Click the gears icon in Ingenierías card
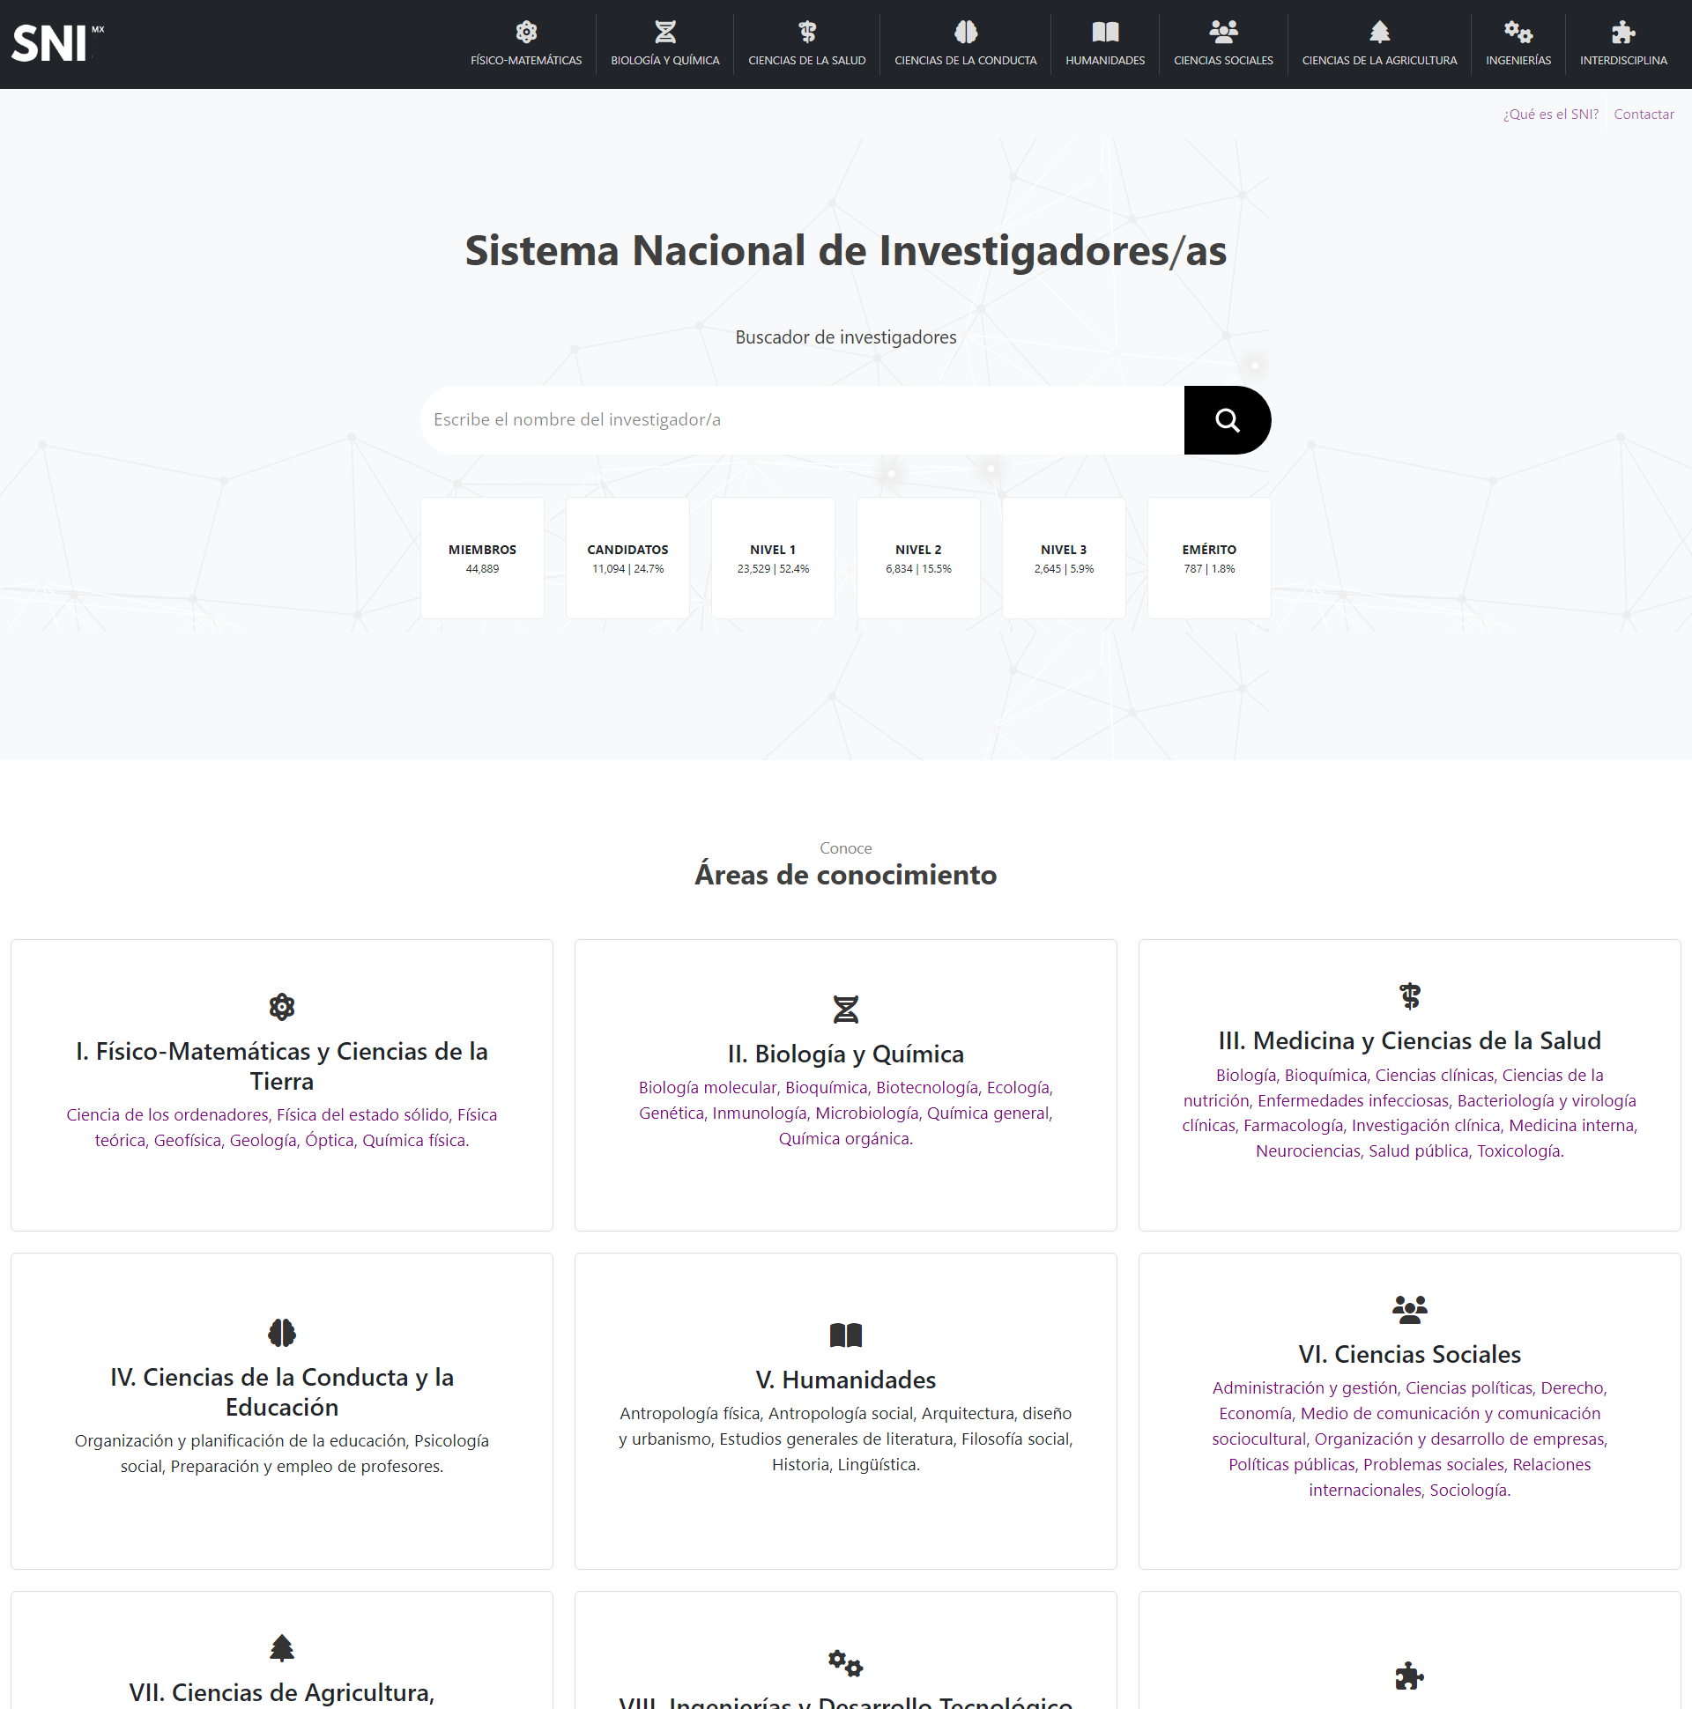 [845, 1663]
